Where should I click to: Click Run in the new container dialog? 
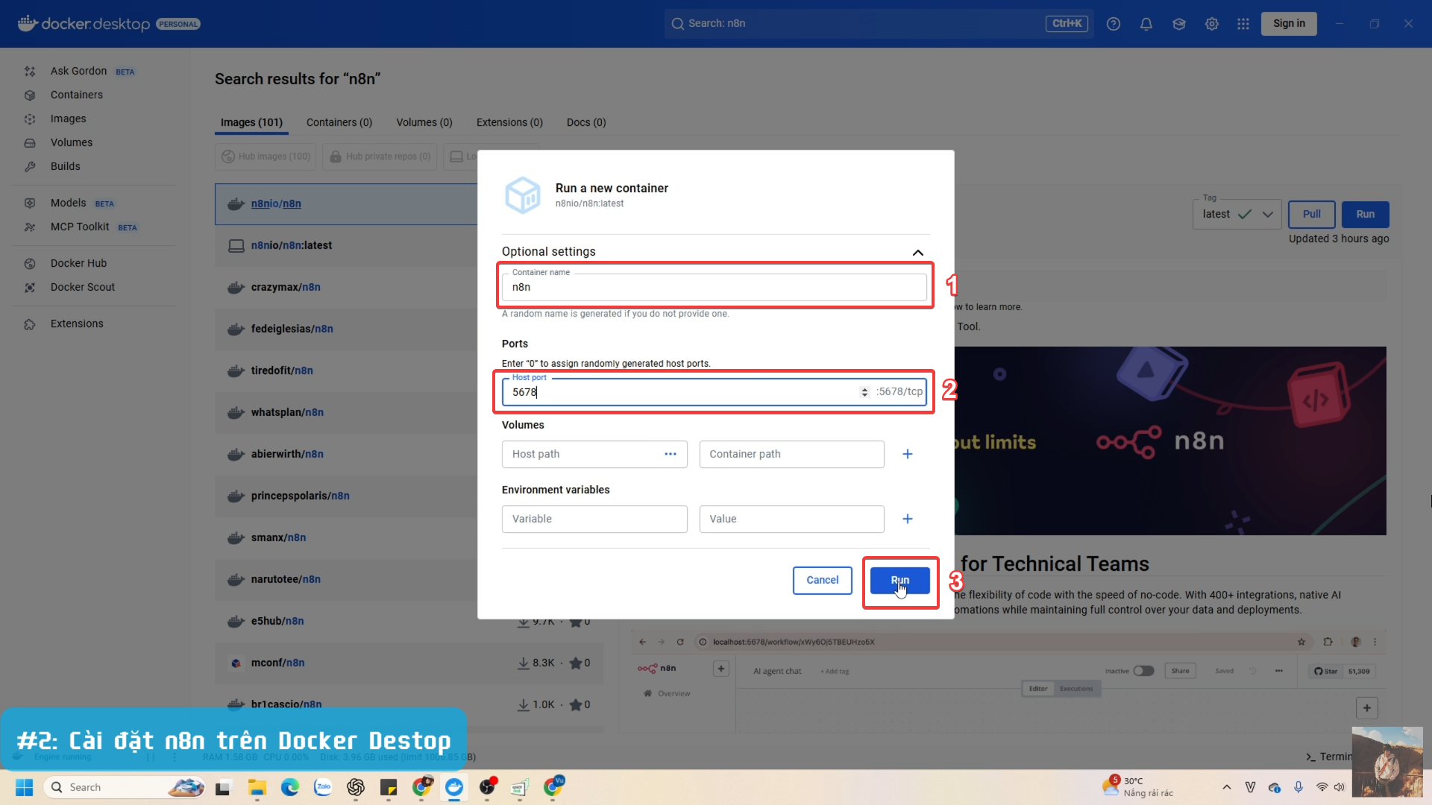[x=899, y=580]
